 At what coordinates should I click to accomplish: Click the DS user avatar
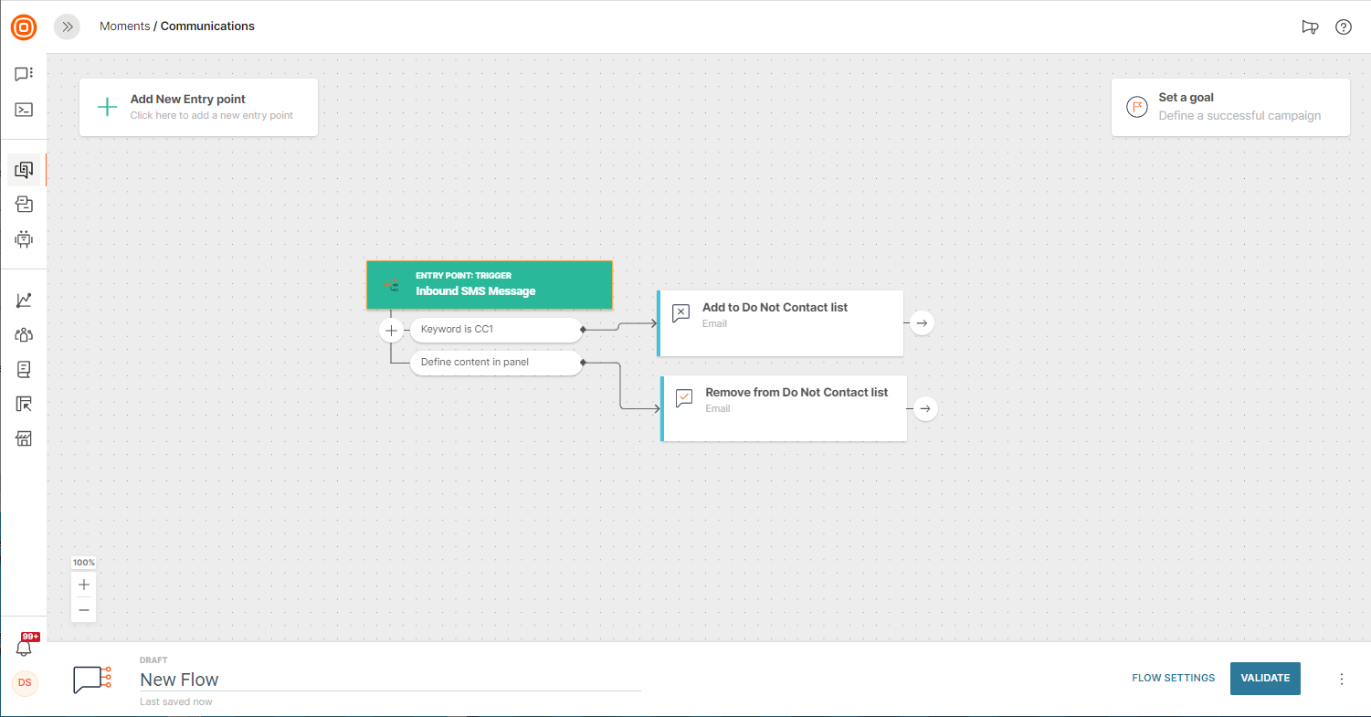25,682
